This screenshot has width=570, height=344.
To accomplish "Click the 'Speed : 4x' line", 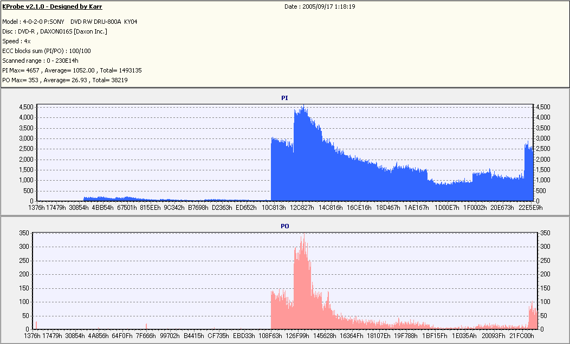I will click(x=16, y=41).
